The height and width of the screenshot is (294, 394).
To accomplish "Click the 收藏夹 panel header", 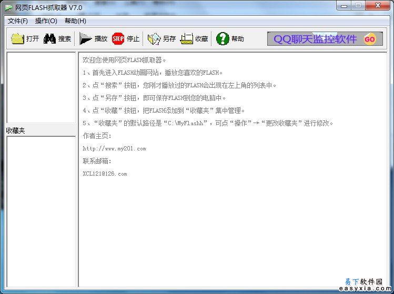I will [x=16, y=130].
